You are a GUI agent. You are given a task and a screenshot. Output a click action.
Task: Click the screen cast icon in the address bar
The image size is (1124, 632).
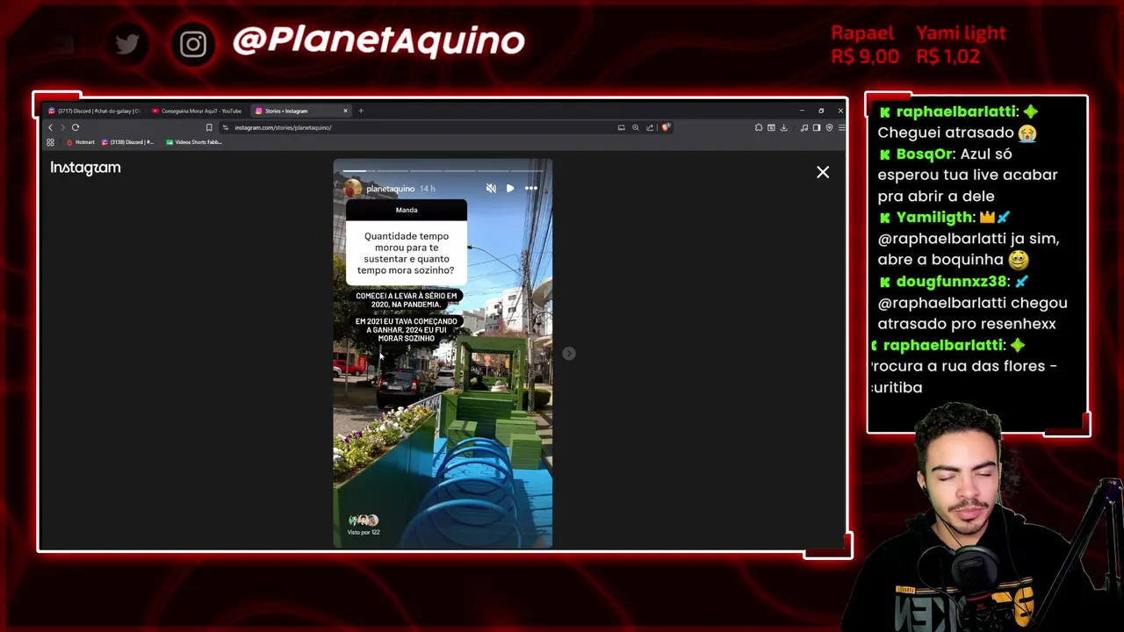pos(622,127)
